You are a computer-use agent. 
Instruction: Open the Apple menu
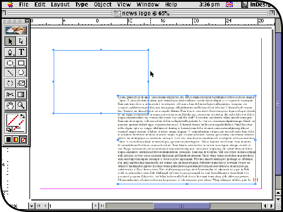[10, 4]
